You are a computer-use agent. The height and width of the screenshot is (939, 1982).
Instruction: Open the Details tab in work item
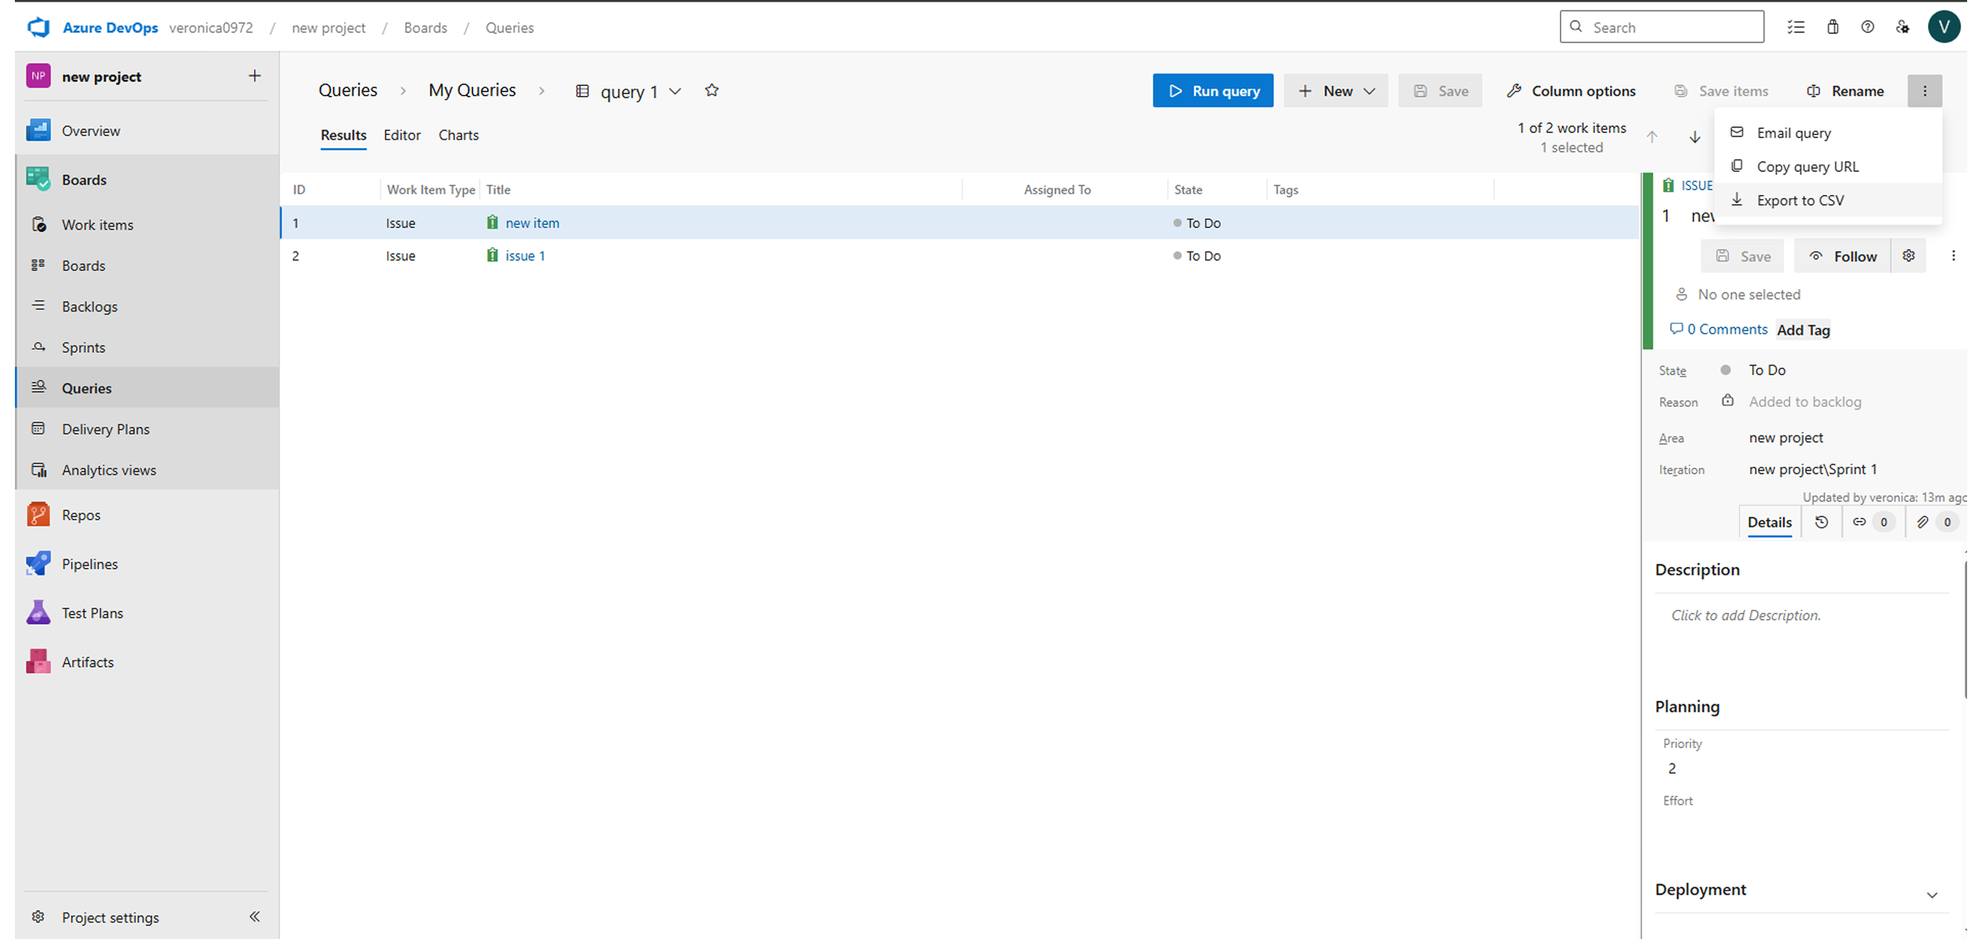click(1769, 522)
